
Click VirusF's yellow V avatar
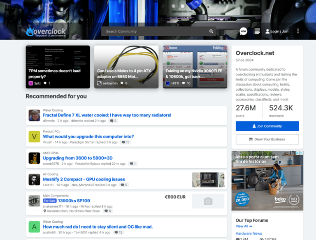click(x=35, y=137)
